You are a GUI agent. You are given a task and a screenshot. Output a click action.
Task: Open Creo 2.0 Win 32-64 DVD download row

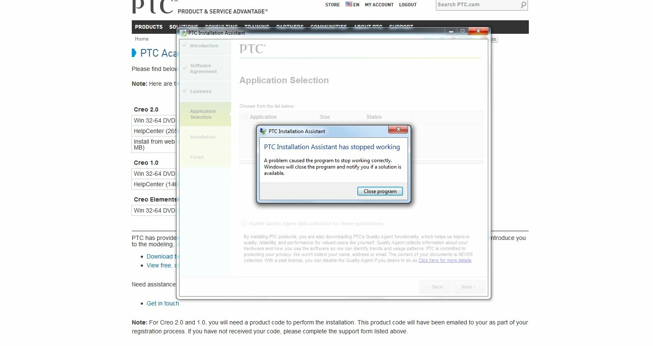click(154, 120)
